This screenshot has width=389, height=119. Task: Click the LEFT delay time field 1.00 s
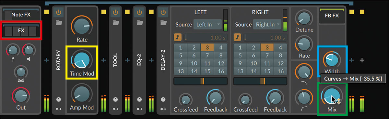point(205,37)
